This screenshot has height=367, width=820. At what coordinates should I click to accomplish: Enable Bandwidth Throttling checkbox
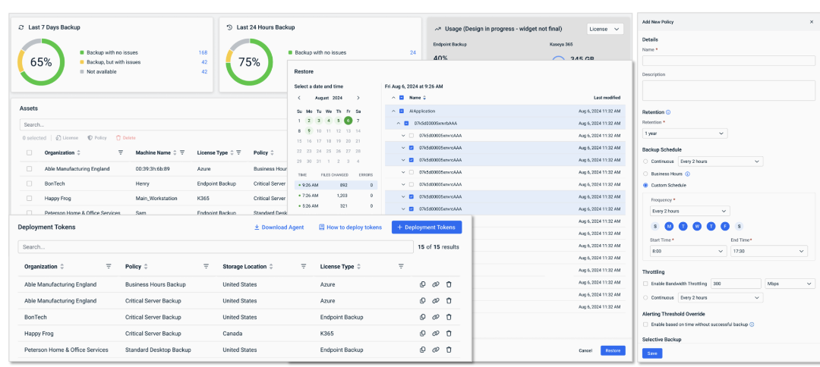645,284
